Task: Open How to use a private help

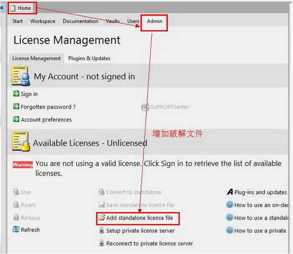Action: (x=260, y=231)
